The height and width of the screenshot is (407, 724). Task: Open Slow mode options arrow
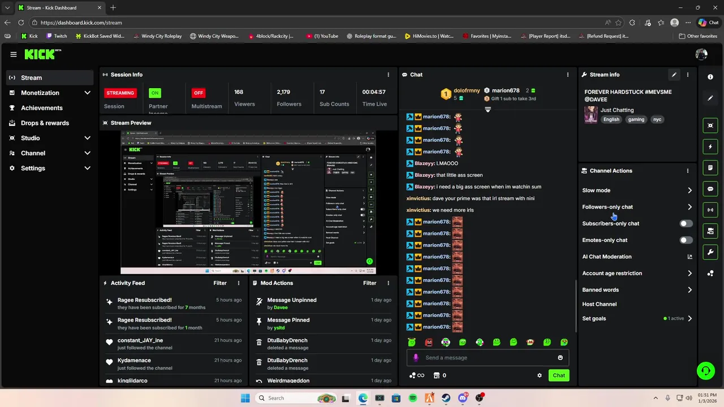[689, 190]
